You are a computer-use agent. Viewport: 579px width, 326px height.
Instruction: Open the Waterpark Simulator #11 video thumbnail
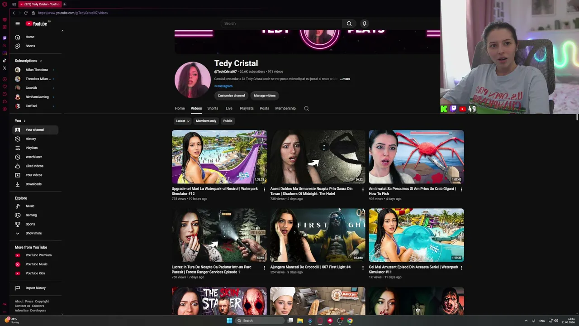pos(416,235)
